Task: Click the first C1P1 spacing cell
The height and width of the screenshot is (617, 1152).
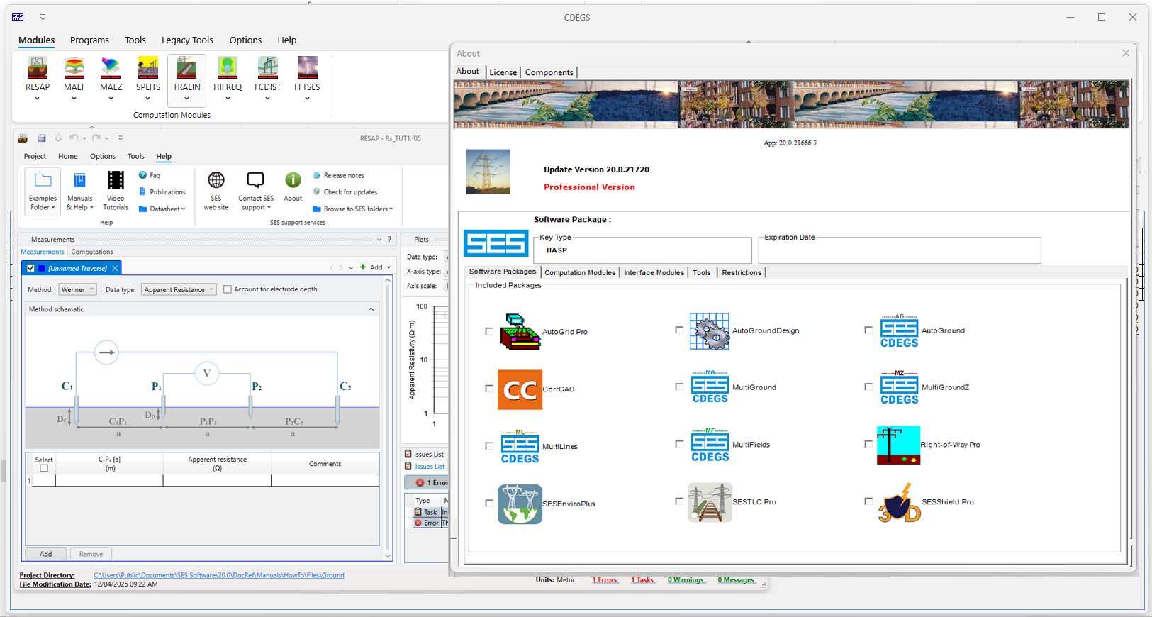Action: click(109, 481)
